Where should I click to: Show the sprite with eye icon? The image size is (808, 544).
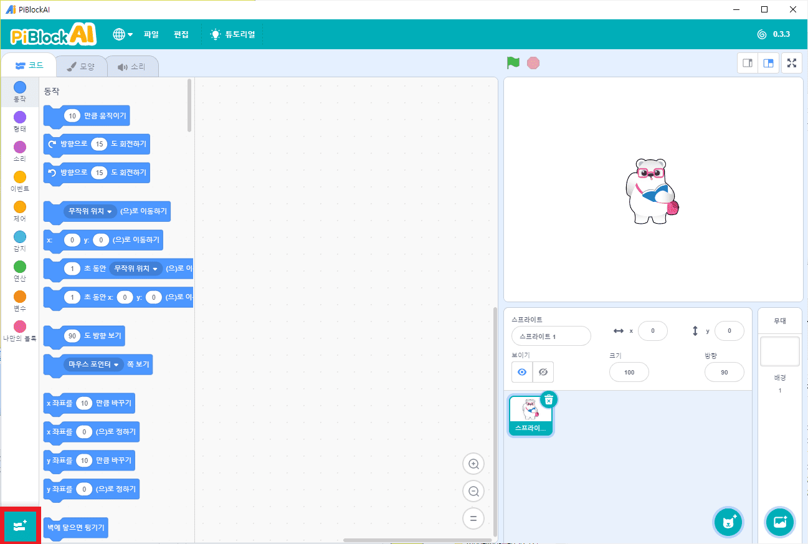[x=522, y=372]
